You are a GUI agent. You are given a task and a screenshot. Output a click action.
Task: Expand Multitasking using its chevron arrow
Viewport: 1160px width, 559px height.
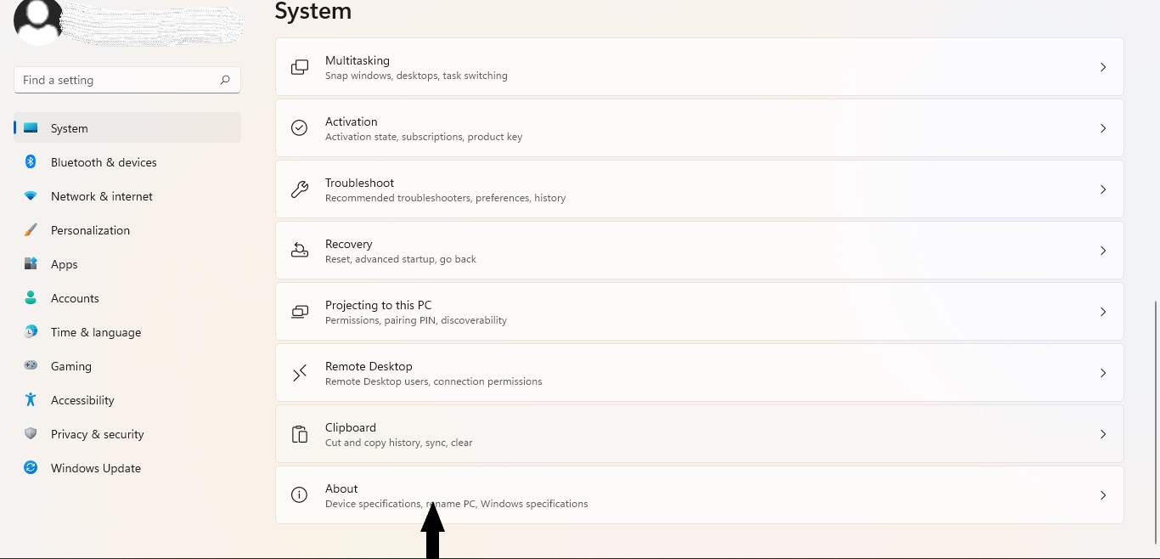point(1103,67)
